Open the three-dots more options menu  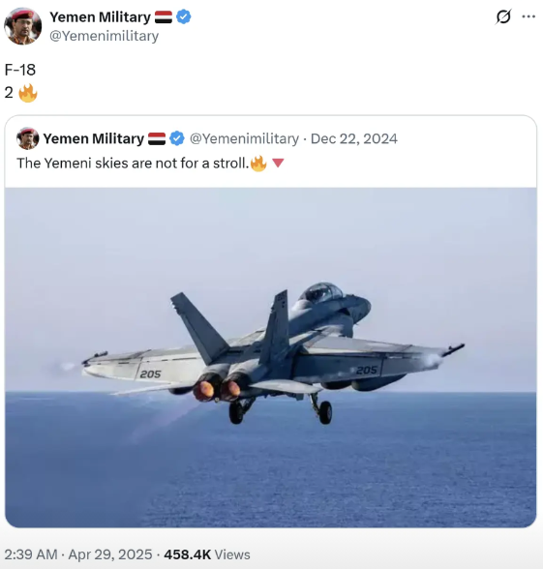click(x=528, y=16)
